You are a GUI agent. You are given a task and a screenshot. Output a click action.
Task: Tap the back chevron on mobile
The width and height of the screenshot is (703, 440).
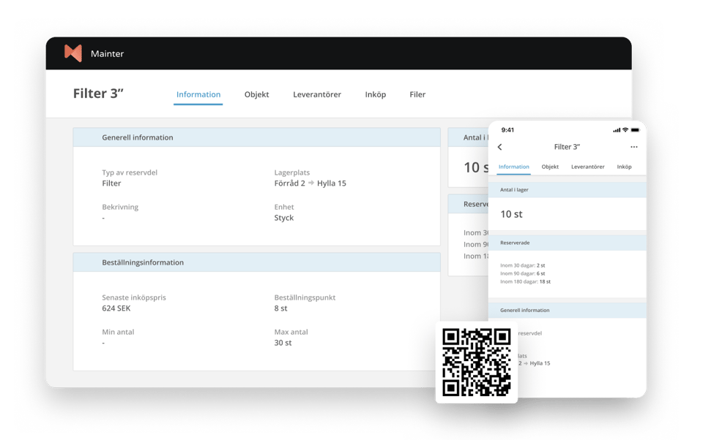(x=500, y=147)
